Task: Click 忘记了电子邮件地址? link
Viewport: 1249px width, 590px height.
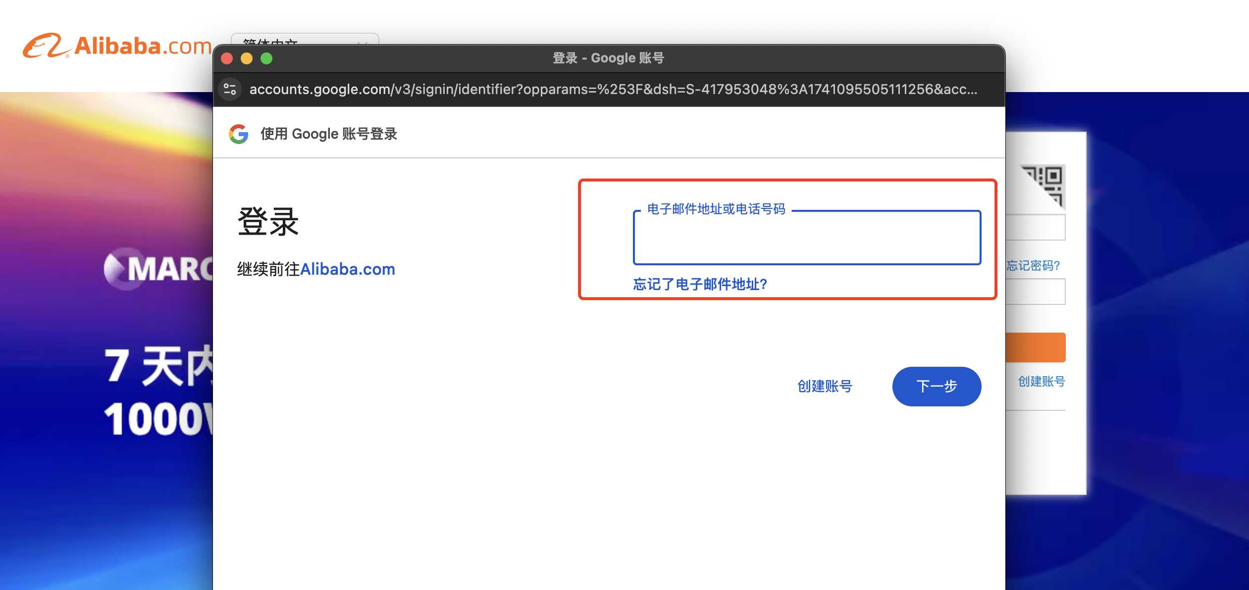Action: click(700, 284)
